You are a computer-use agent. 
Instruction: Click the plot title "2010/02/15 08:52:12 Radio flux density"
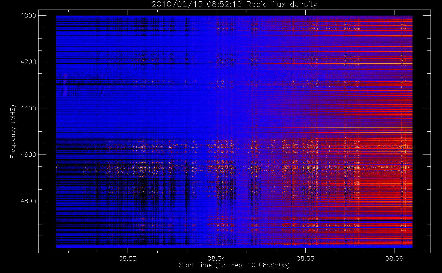pyautogui.click(x=234, y=5)
